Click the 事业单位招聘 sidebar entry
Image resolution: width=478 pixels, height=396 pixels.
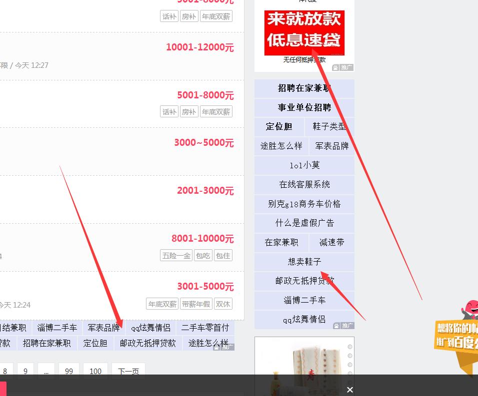(x=304, y=108)
